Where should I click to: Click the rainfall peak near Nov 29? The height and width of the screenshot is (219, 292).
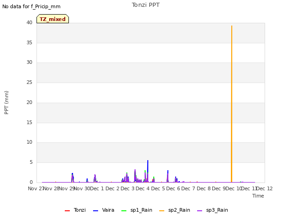[x=72, y=177]
